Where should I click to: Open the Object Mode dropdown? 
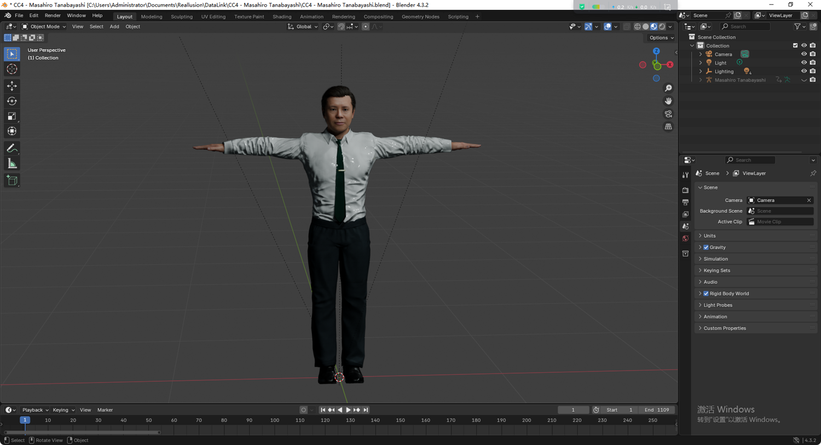(44, 27)
